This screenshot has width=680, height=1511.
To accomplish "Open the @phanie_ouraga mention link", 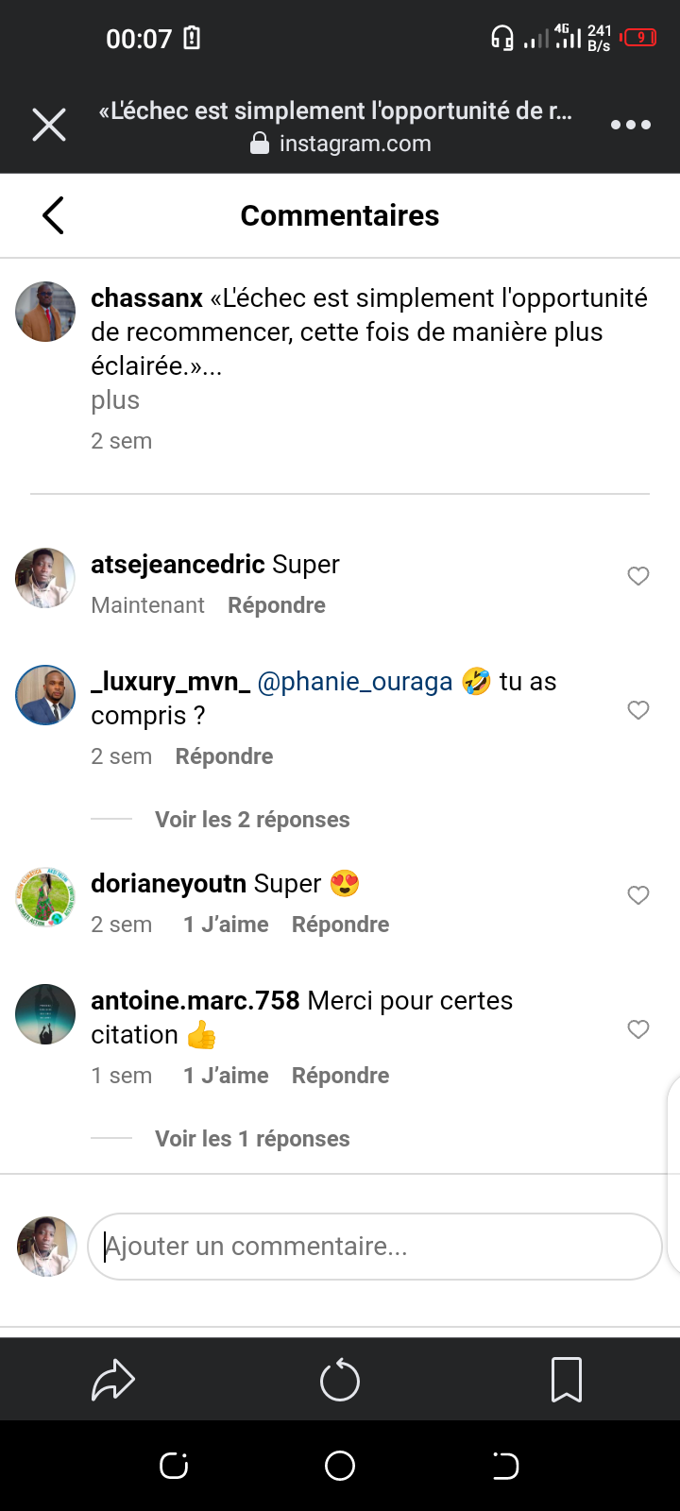I will pos(355,682).
